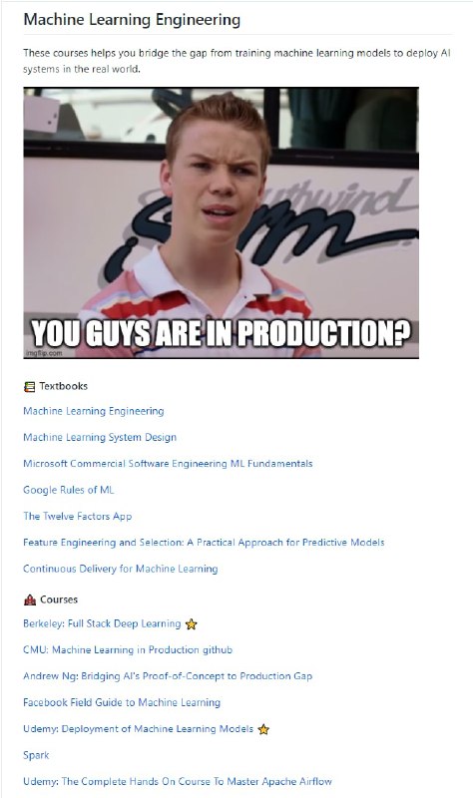473x798 pixels.
Task: Open Andrew Ng's Proof-of-Concept to Production Gap link
Action: click(x=168, y=676)
